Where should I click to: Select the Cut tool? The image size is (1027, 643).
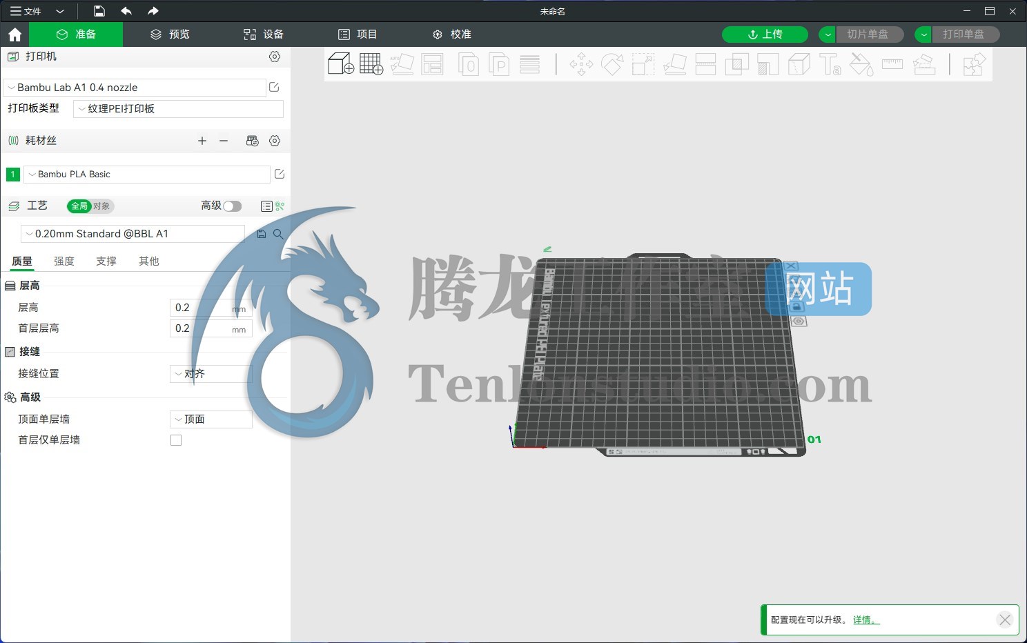pos(705,64)
